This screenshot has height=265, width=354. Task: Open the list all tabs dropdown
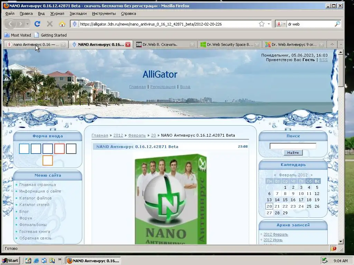click(x=341, y=45)
